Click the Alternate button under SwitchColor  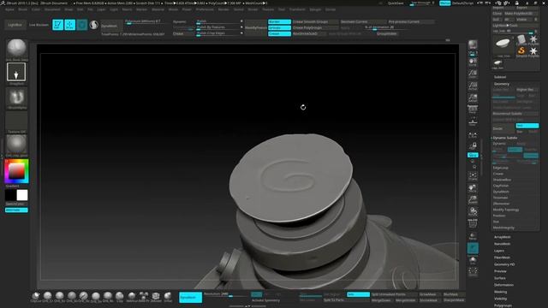(16, 210)
